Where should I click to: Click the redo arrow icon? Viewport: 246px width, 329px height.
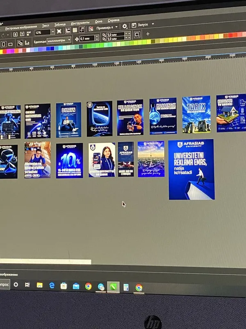coord(3,35)
